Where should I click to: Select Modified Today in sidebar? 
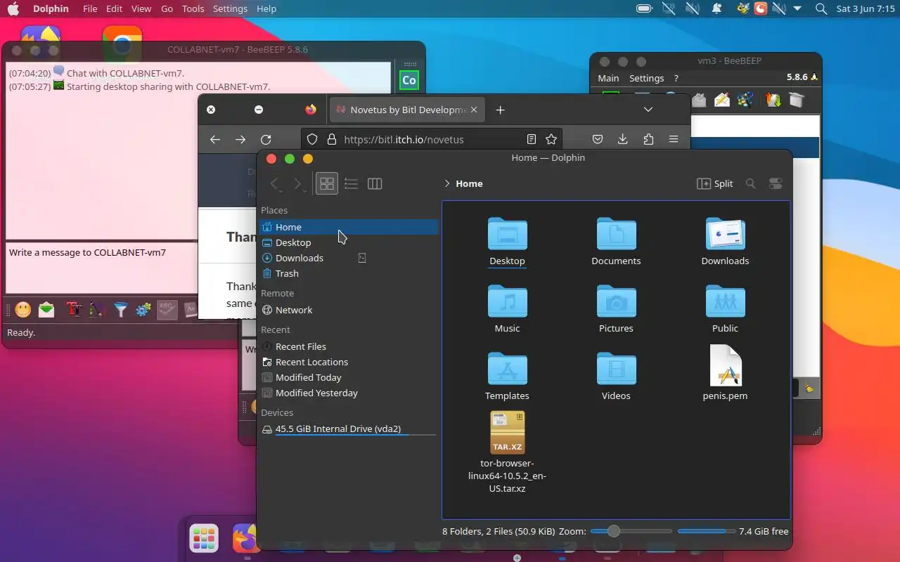[x=349, y=377]
